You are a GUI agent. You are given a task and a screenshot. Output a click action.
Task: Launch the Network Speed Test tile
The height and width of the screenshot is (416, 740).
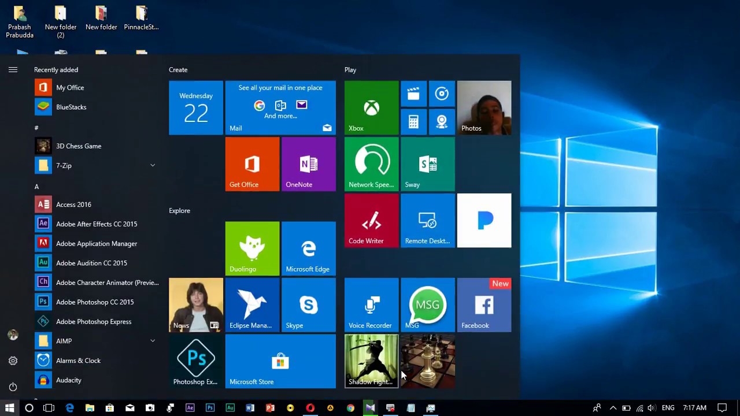tap(371, 164)
